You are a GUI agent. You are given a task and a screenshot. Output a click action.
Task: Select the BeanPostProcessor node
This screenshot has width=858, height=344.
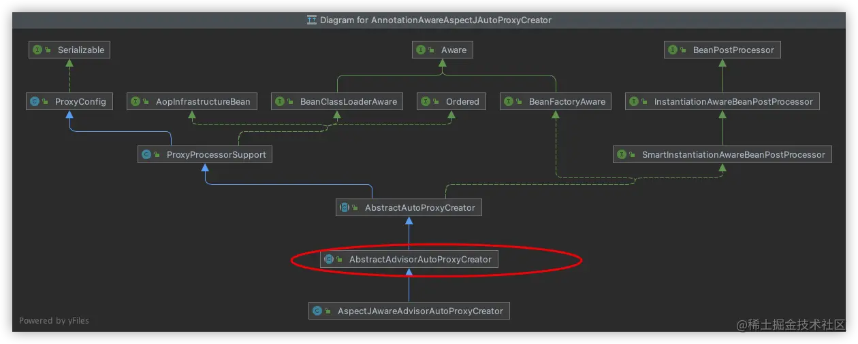(722, 50)
